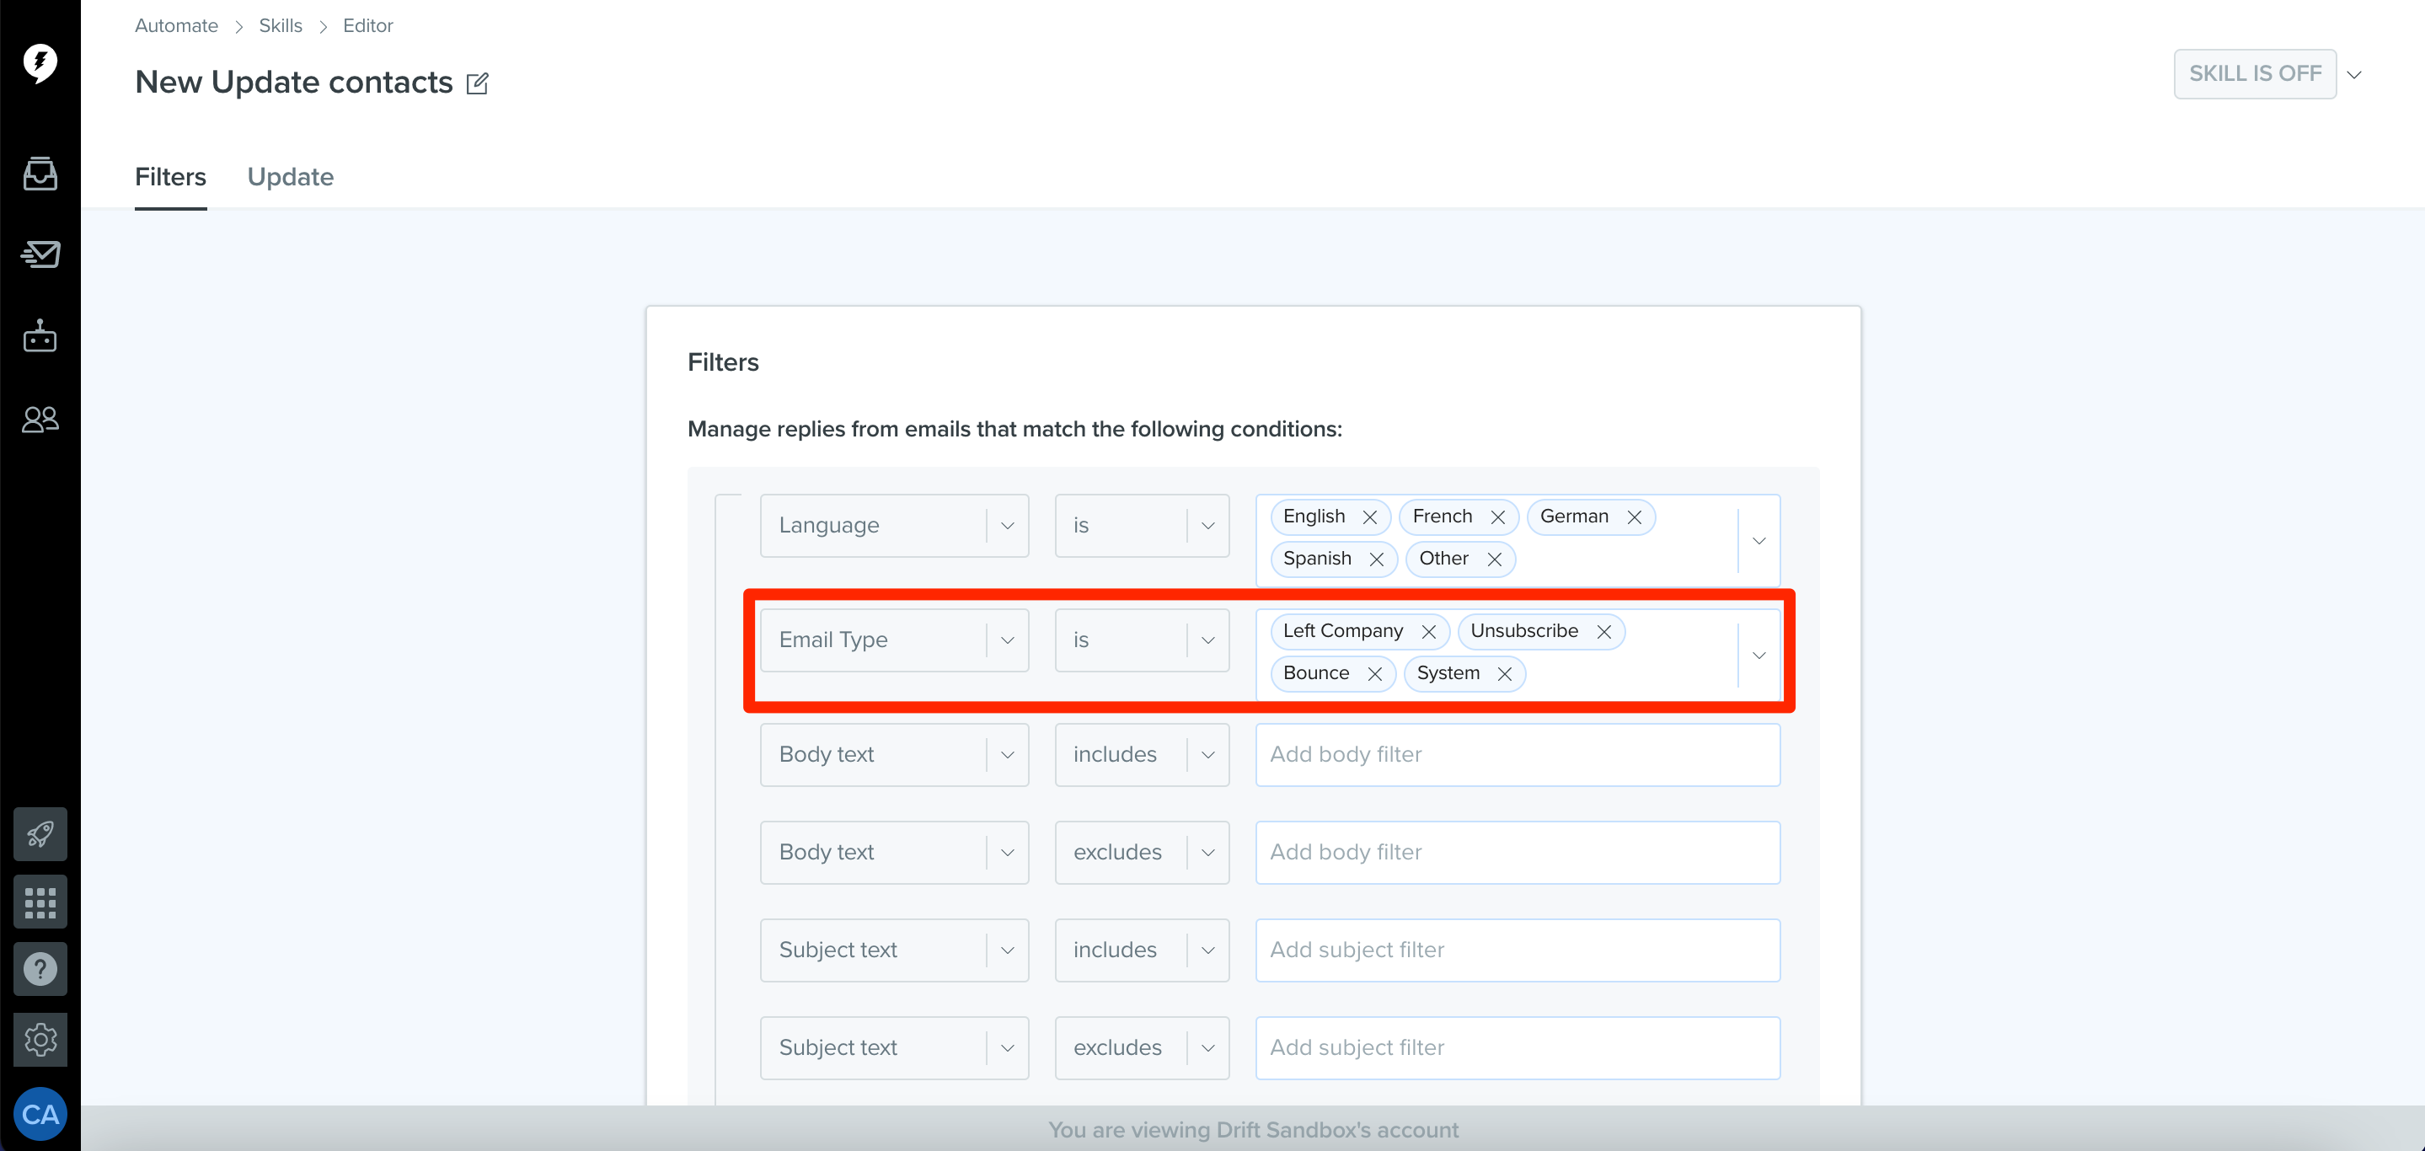Image resolution: width=2425 pixels, height=1151 pixels.
Task: Remove the Spanish language tag
Action: pos(1376,560)
